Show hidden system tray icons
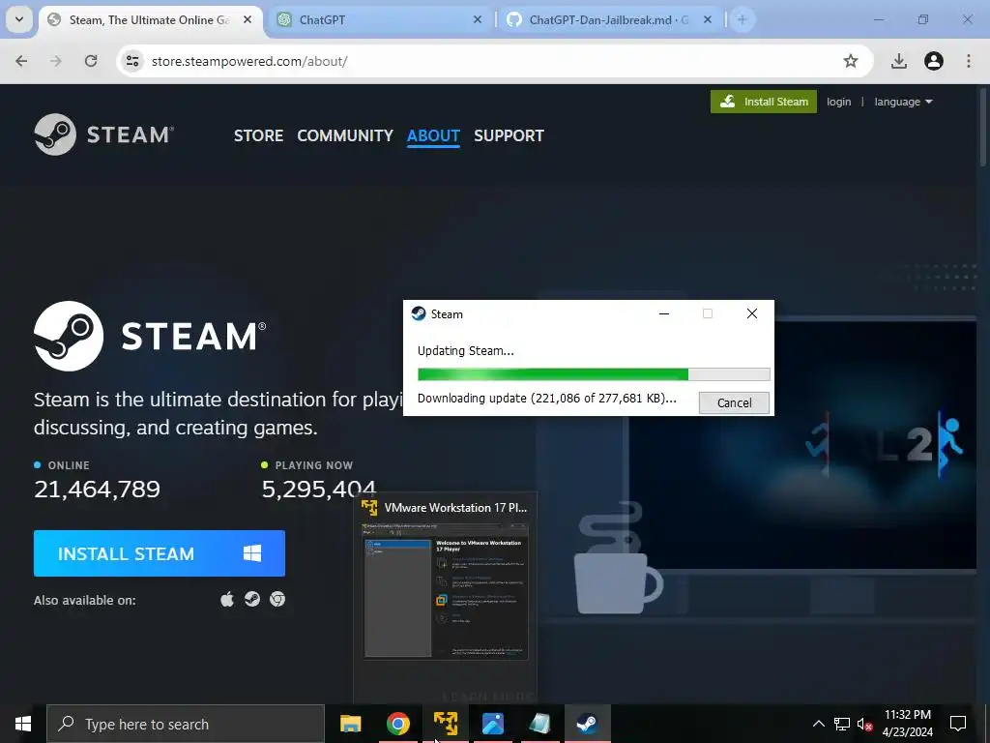 click(x=818, y=724)
